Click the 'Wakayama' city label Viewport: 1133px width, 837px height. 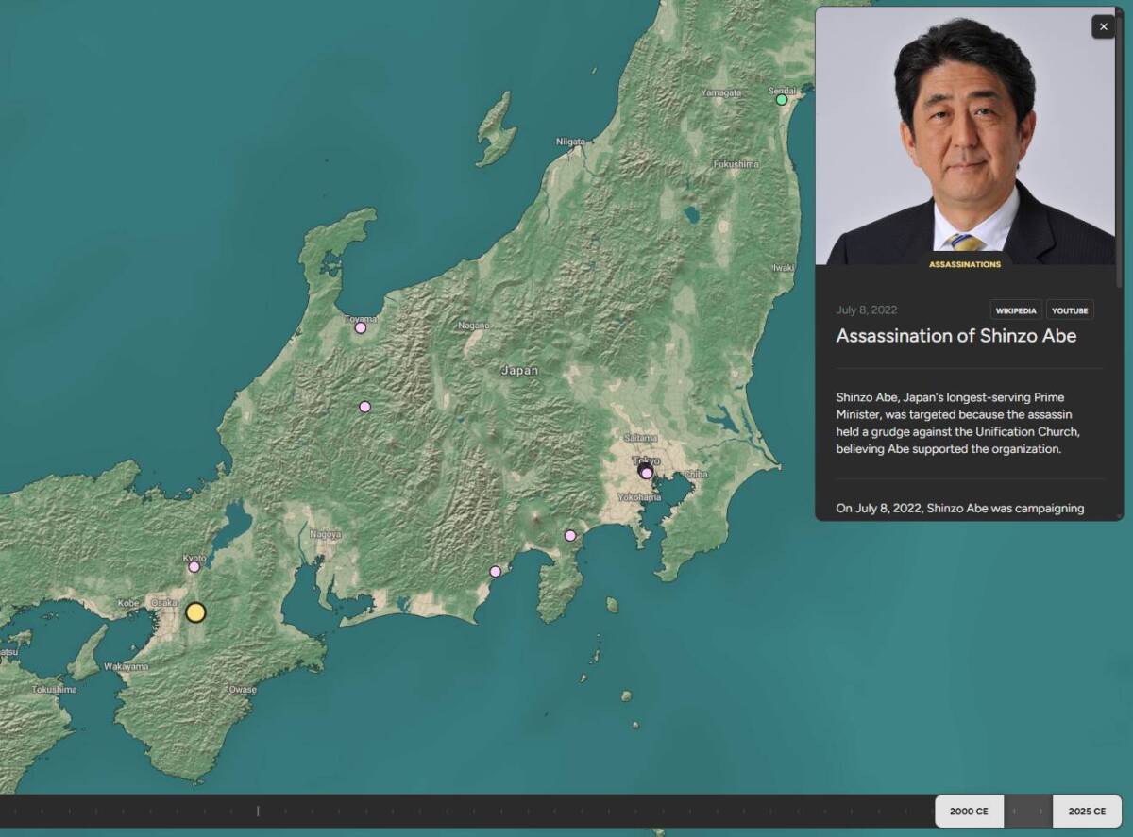[126, 667]
